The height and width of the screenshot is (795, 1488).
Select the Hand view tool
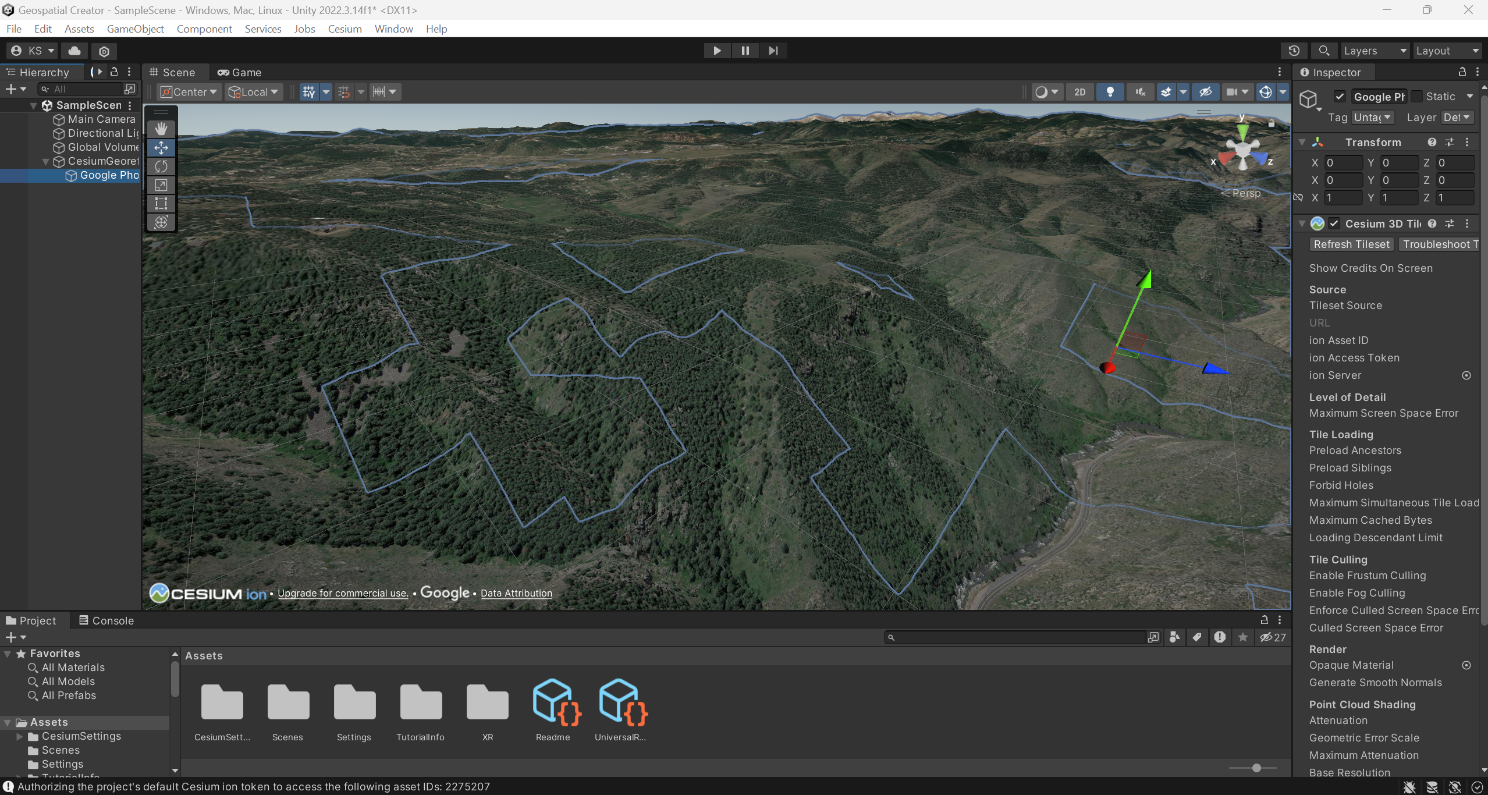coord(161,129)
